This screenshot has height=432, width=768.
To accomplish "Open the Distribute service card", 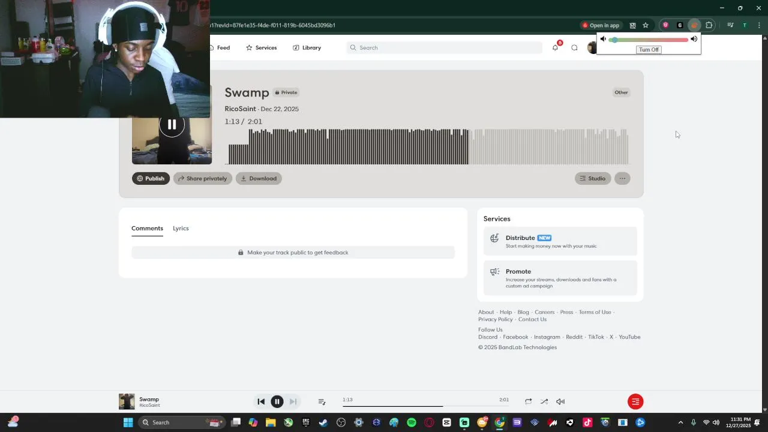I will coord(560,241).
